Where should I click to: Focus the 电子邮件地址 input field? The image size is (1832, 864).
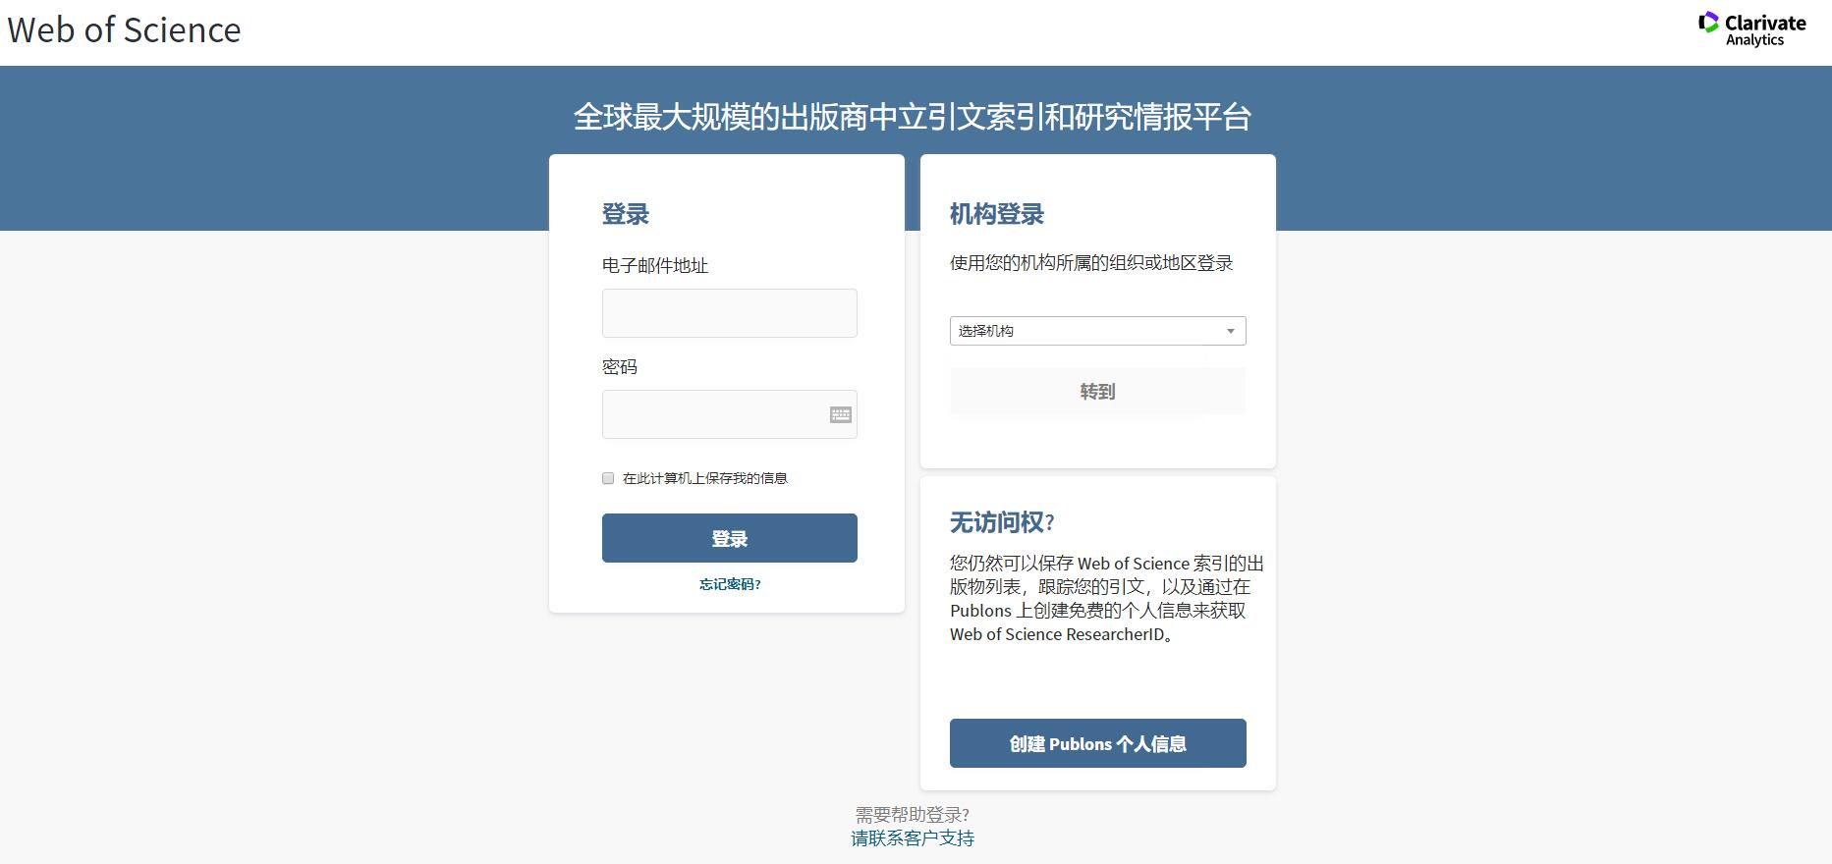[x=729, y=313]
